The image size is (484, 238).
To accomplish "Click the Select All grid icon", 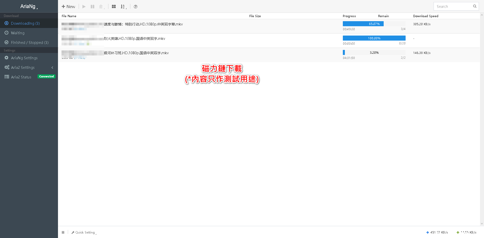I will [x=114, y=7].
